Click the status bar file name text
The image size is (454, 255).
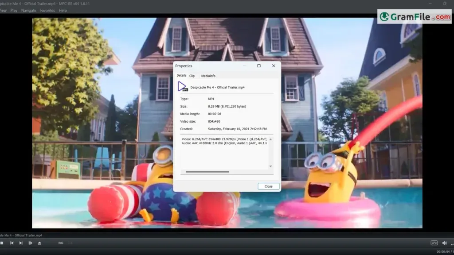click(21, 236)
